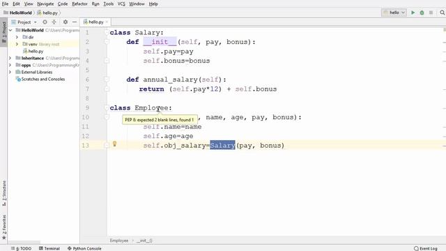Screen dimensions: 446x251
Task: Click 'self.age=age' on line 12
Action: click(x=168, y=136)
